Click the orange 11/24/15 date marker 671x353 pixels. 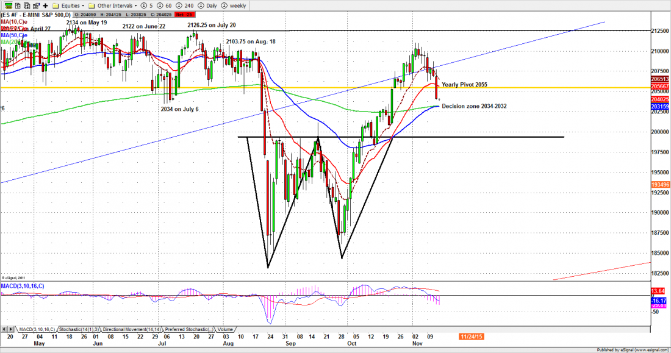click(x=472, y=335)
